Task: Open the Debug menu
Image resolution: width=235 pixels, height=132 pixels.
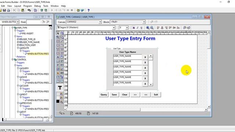Action: click(x=37, y=6)
